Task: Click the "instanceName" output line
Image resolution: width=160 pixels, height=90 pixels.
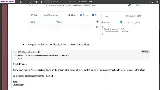Action: coord(117,31)
